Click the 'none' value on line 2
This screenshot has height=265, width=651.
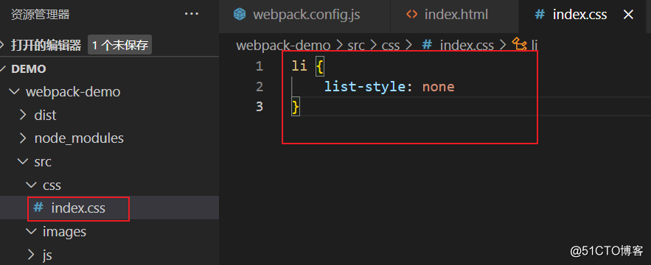(439, 87)
